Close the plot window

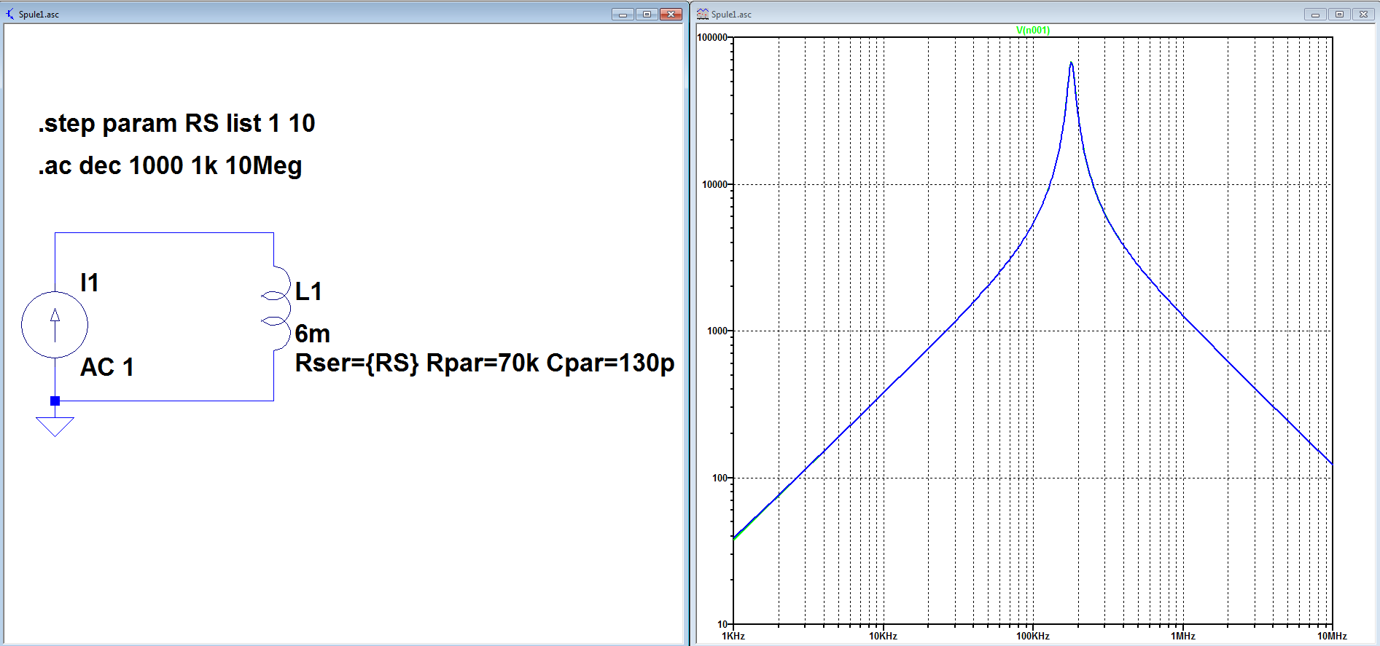click(x=1363, y=14)
